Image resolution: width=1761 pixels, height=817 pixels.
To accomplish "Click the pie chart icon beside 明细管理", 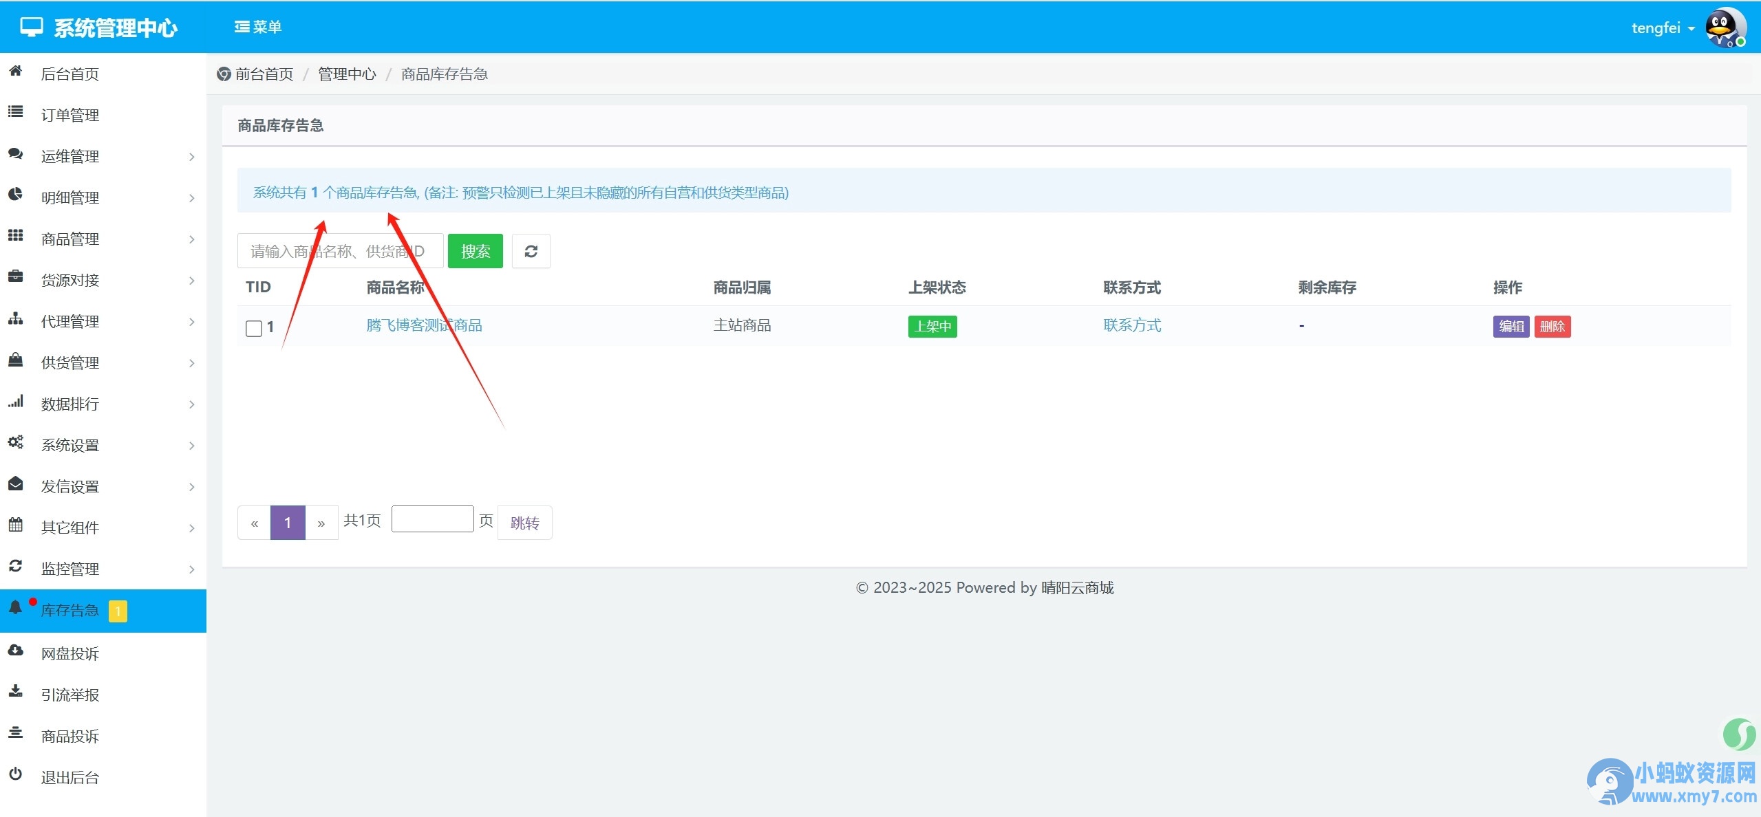I will click(x=15, y=194).
